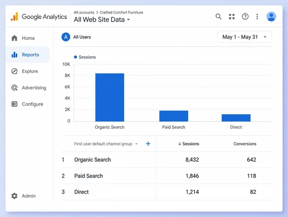Select the Direct table row name

click(x=82, y=192)
